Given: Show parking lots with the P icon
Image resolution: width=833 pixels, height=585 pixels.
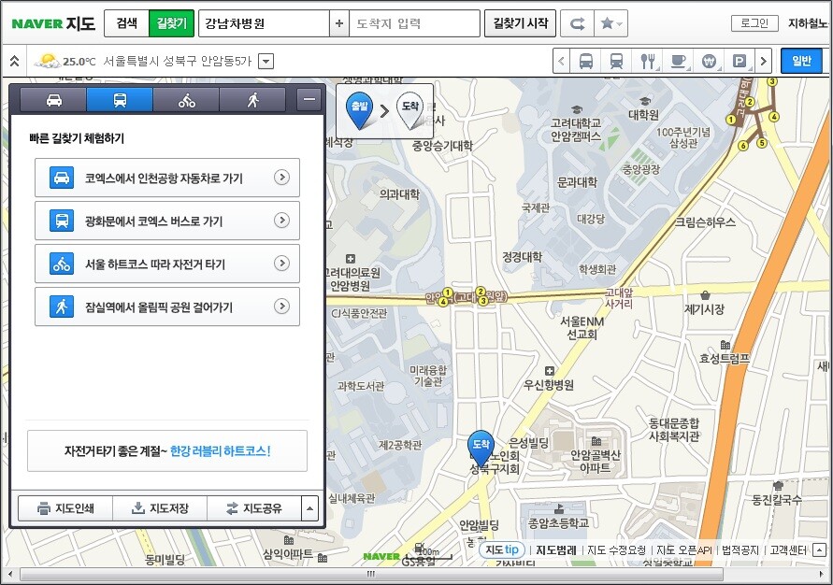Looking at the screenshot, I should [740, 62].
